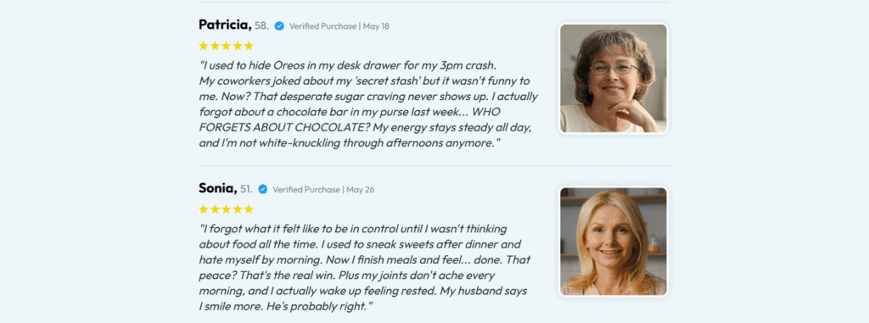
Task: Select the fifth star in Sonia's rating
Action: 249,209
